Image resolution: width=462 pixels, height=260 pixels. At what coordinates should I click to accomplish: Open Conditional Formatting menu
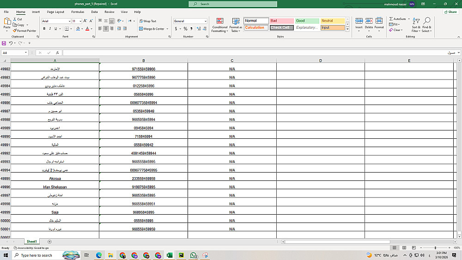click(219, 25)
